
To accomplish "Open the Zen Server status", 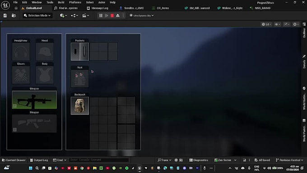I will point(225,160).
